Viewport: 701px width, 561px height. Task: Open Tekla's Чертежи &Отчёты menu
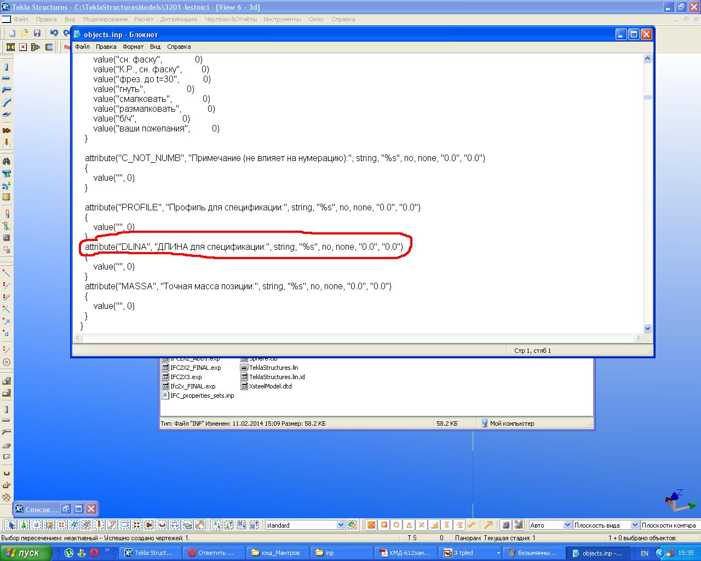[231, 19]
